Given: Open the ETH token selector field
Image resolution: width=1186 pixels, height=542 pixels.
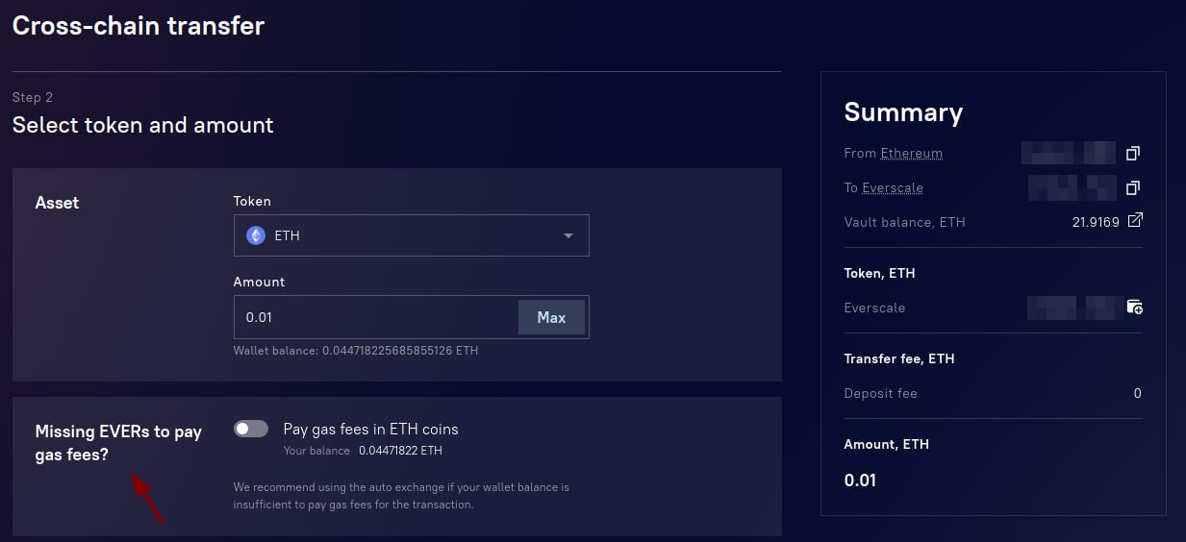Looking at the screenshot, I should click(404, 235).
